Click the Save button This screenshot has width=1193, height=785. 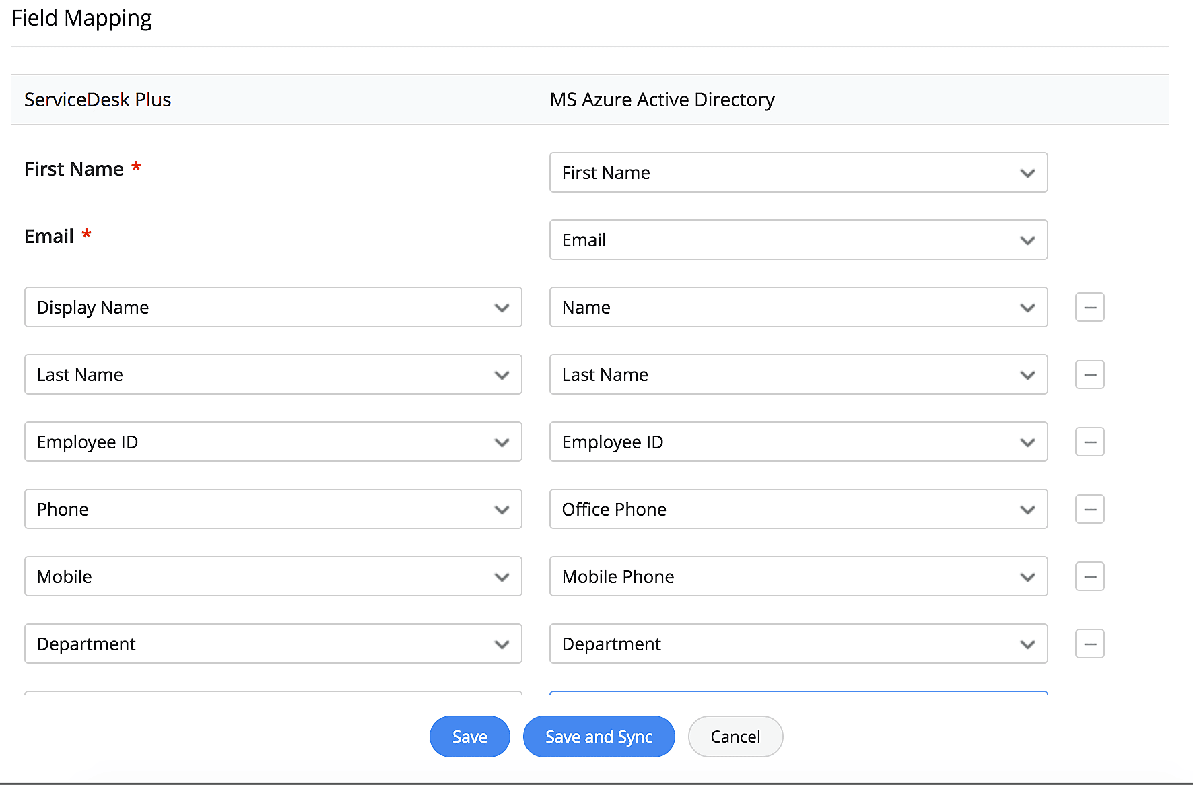(469, 737)
